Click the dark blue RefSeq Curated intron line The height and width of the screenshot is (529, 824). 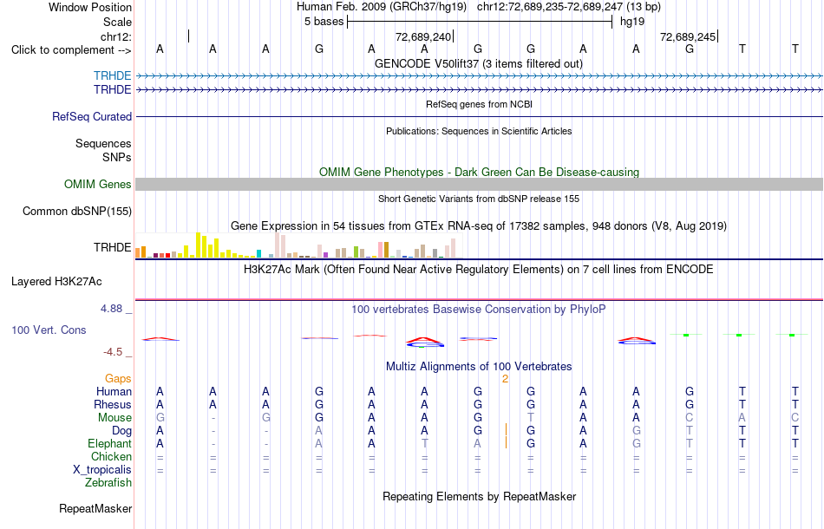coord(479,116)
